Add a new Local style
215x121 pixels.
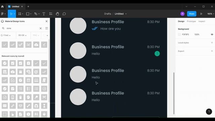pyautogui.click(x=212, y=43)
